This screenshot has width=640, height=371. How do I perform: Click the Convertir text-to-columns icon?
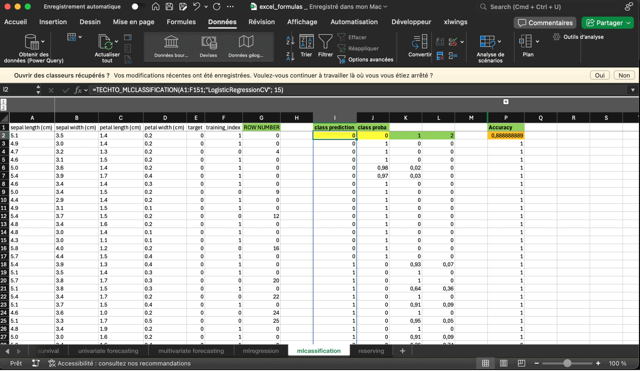pos(419,42)
